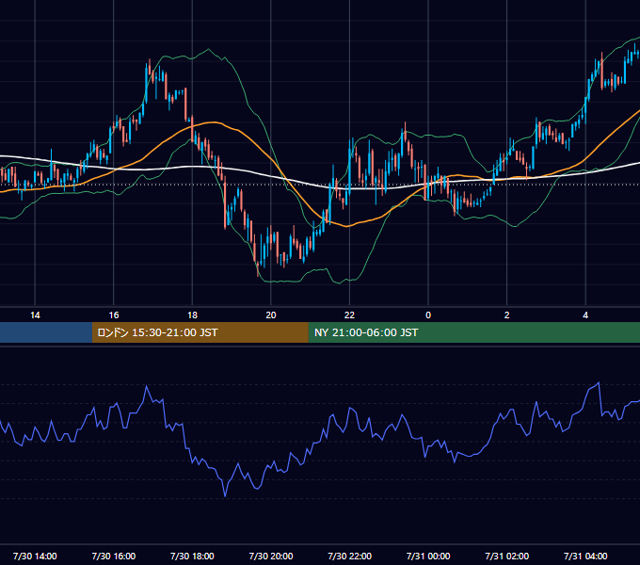Click the 7/30 18:00 time label

pyautogui.click(x=192, y=556)
